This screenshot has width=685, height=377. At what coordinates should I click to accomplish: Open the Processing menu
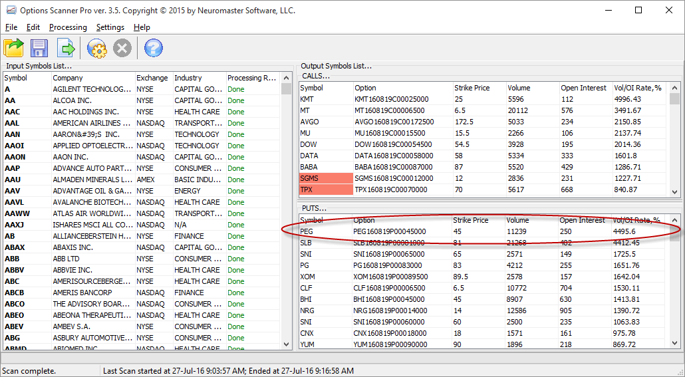coord(68,27)
